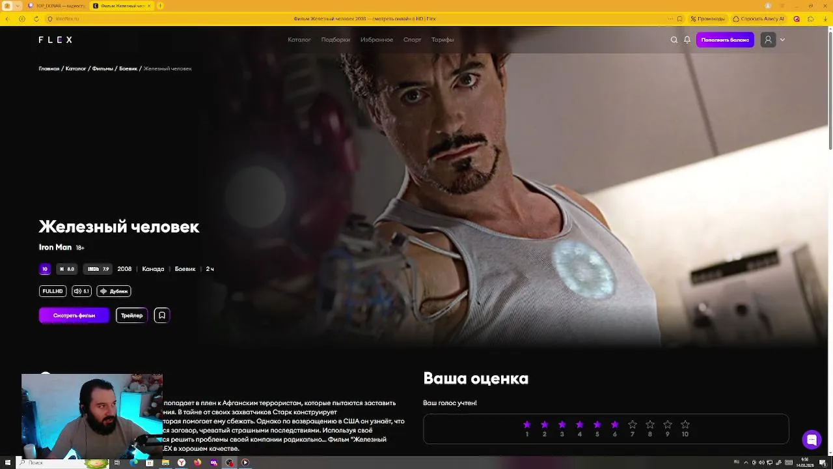Bookmark the page in address bar
833x469 pixels.
680,19
